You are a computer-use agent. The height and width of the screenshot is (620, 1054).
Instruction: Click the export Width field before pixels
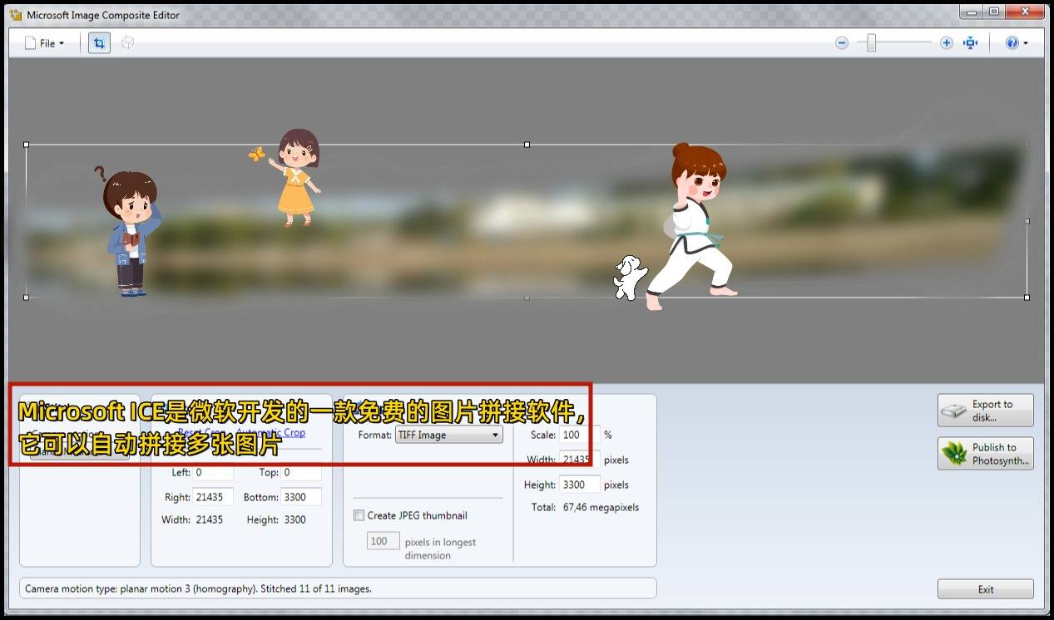click(x=579, y=460)
